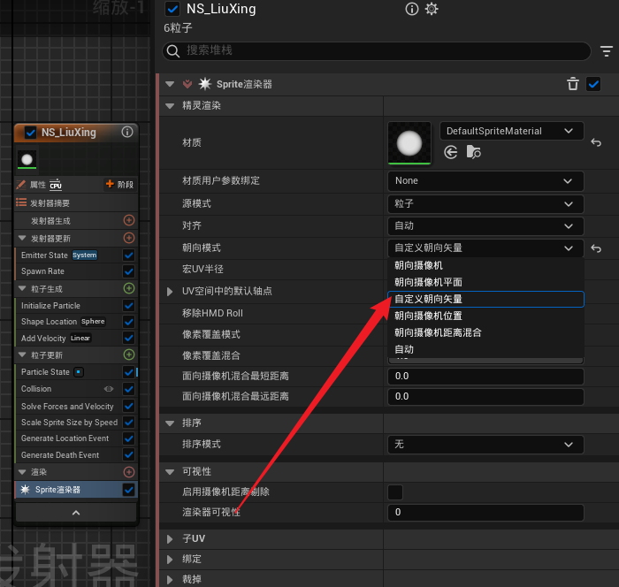The height and width of the screenshot is (587, 619).
Task: Enable 启用摄像机距离剔除 checkbox
Action: click(x=395, y=492)
